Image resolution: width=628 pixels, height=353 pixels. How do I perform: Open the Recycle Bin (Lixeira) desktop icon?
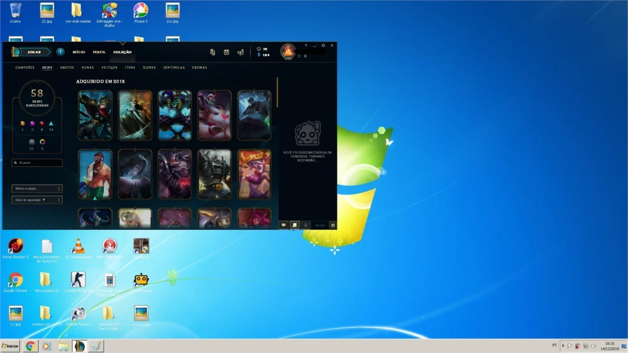[x=15, y=13]
